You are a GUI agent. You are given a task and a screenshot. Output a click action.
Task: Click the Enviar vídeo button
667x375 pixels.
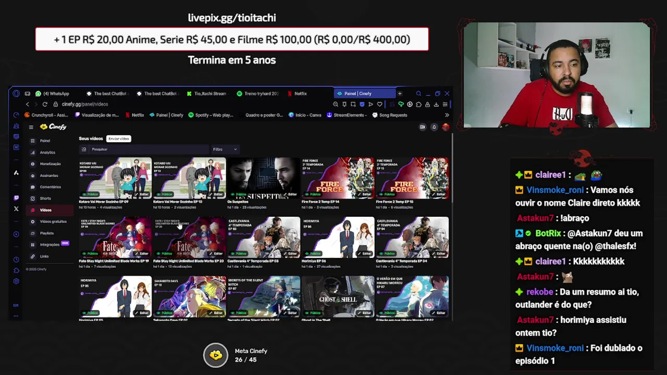point(118,139)
